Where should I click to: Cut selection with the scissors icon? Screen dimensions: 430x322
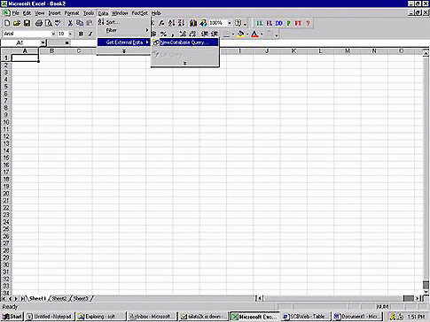(70, 23)
